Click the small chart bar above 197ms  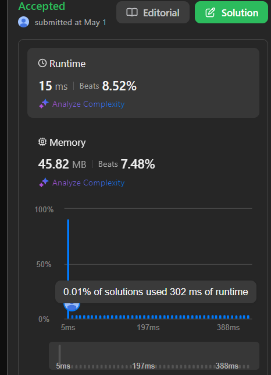pos(148,317)
